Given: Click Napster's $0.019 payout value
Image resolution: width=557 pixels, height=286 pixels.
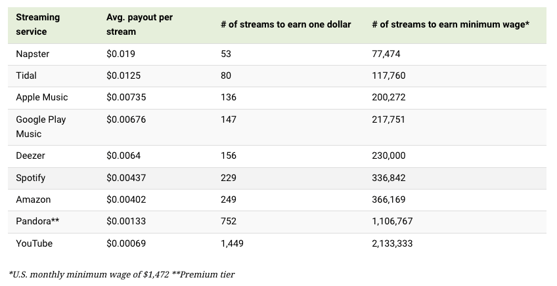Looking at the screenshot, I should tap(121, 54).
